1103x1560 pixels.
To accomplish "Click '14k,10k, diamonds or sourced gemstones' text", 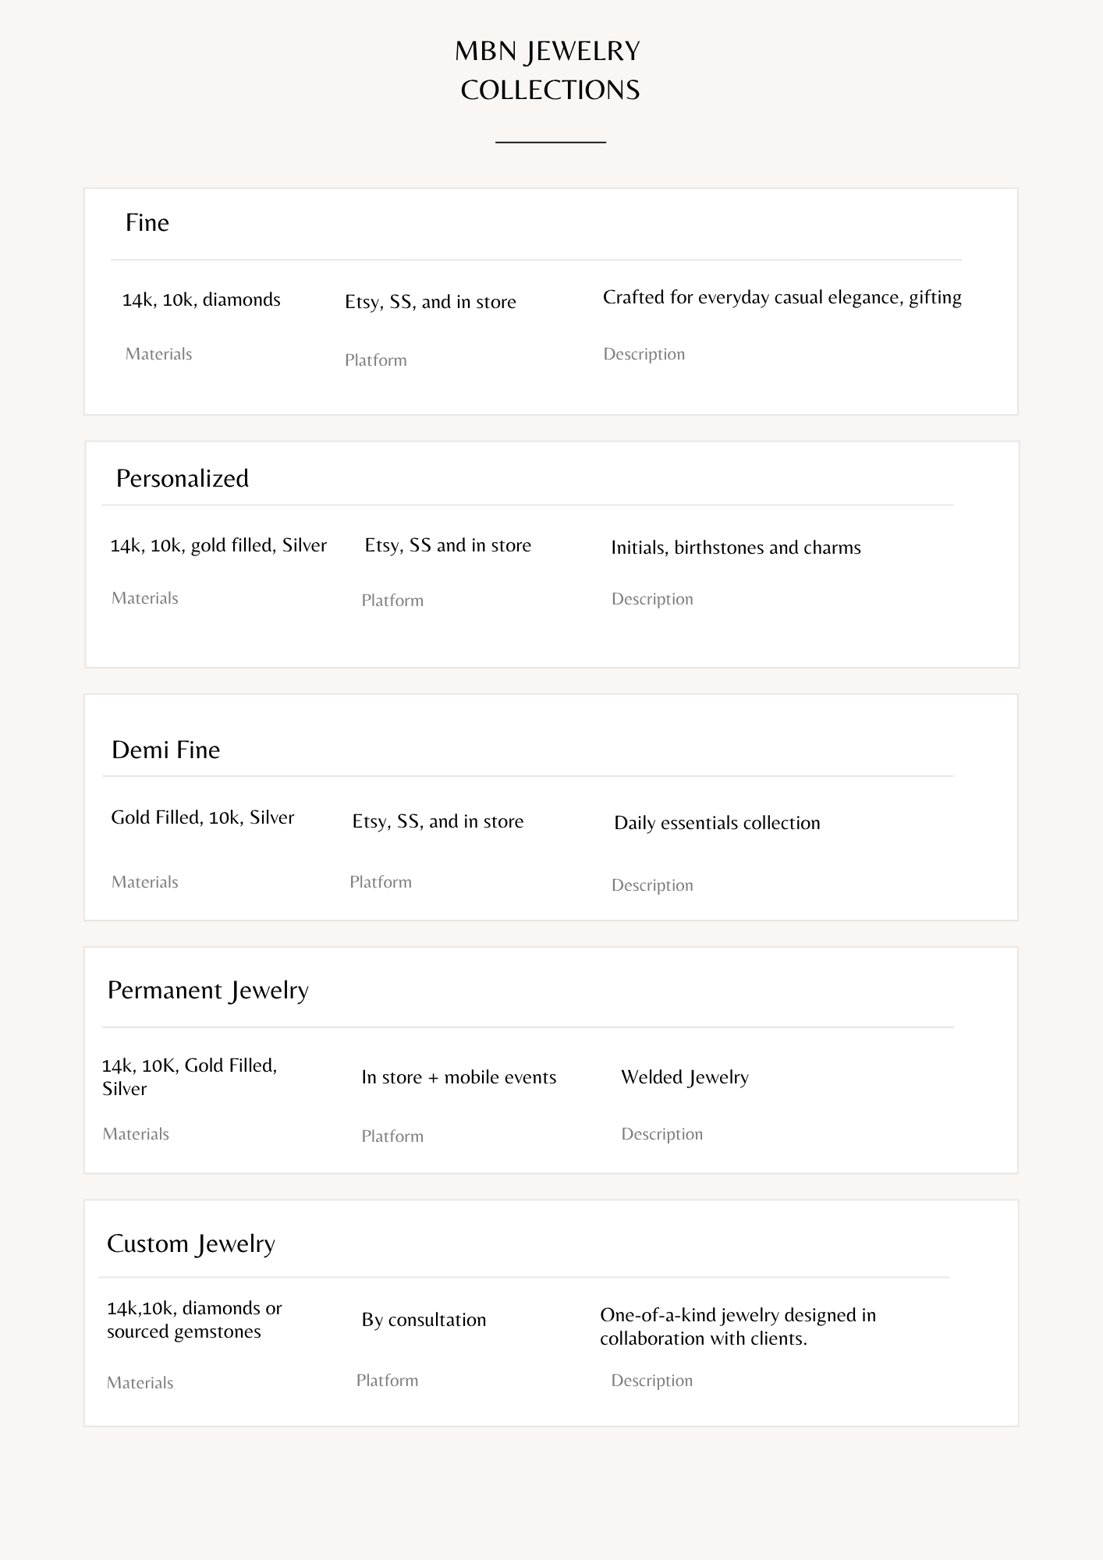I will 194,1320.
